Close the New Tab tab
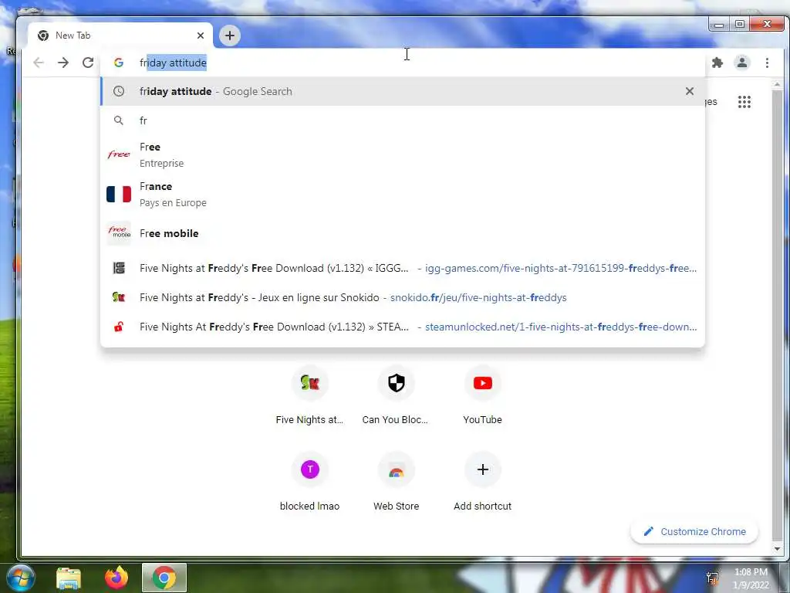790x593 pixels. tap(201, 36)
